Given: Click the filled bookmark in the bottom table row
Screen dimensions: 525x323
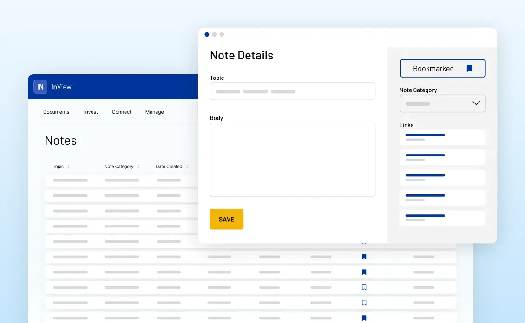Looking at the screenshot, I should [364, 318].
